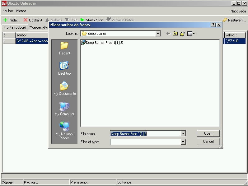
Task: Click the Přidat add-file toolbar button
Action: coord(12,20)
